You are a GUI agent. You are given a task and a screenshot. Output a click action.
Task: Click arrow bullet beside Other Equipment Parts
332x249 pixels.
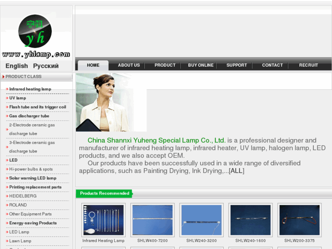[x=7, y=214]
